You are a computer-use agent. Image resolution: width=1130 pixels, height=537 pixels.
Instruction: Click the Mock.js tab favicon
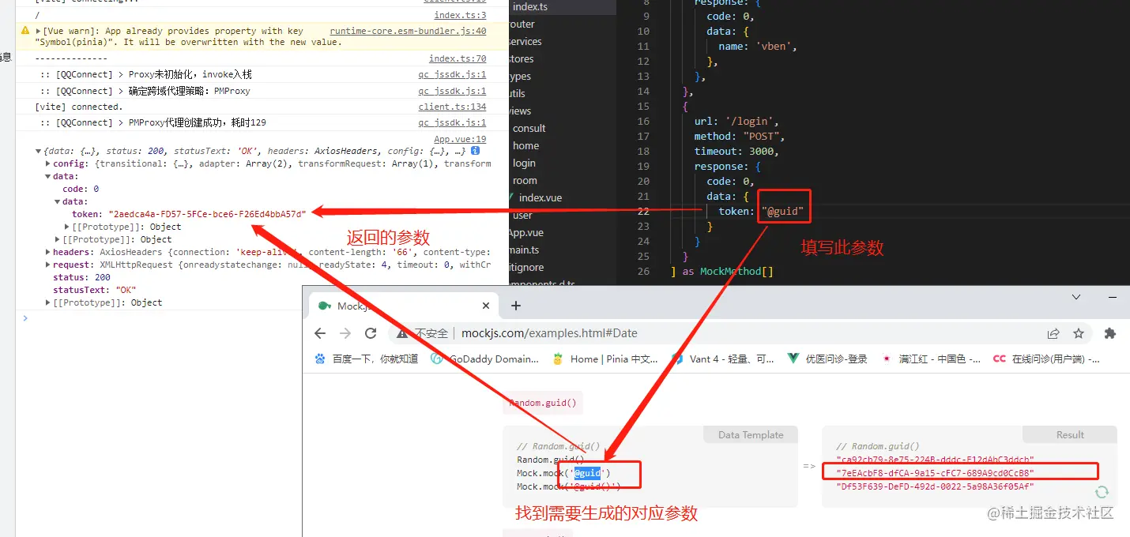[x=323, y=306]
